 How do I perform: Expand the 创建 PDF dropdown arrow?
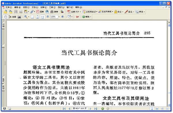coord(80,12)
